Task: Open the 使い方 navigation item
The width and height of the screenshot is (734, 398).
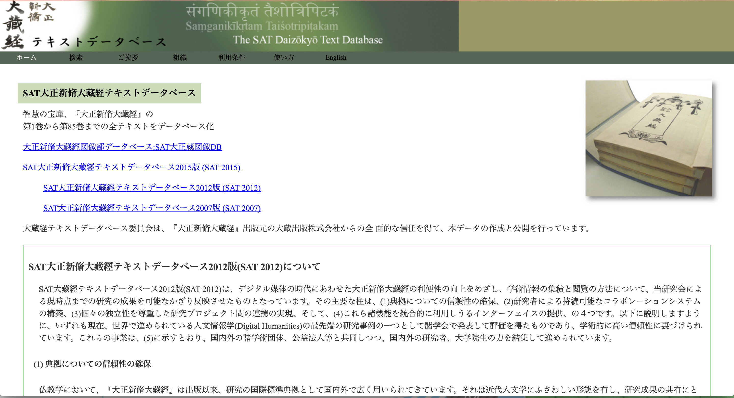Action: pyautogui.click(x=283, y=58)
